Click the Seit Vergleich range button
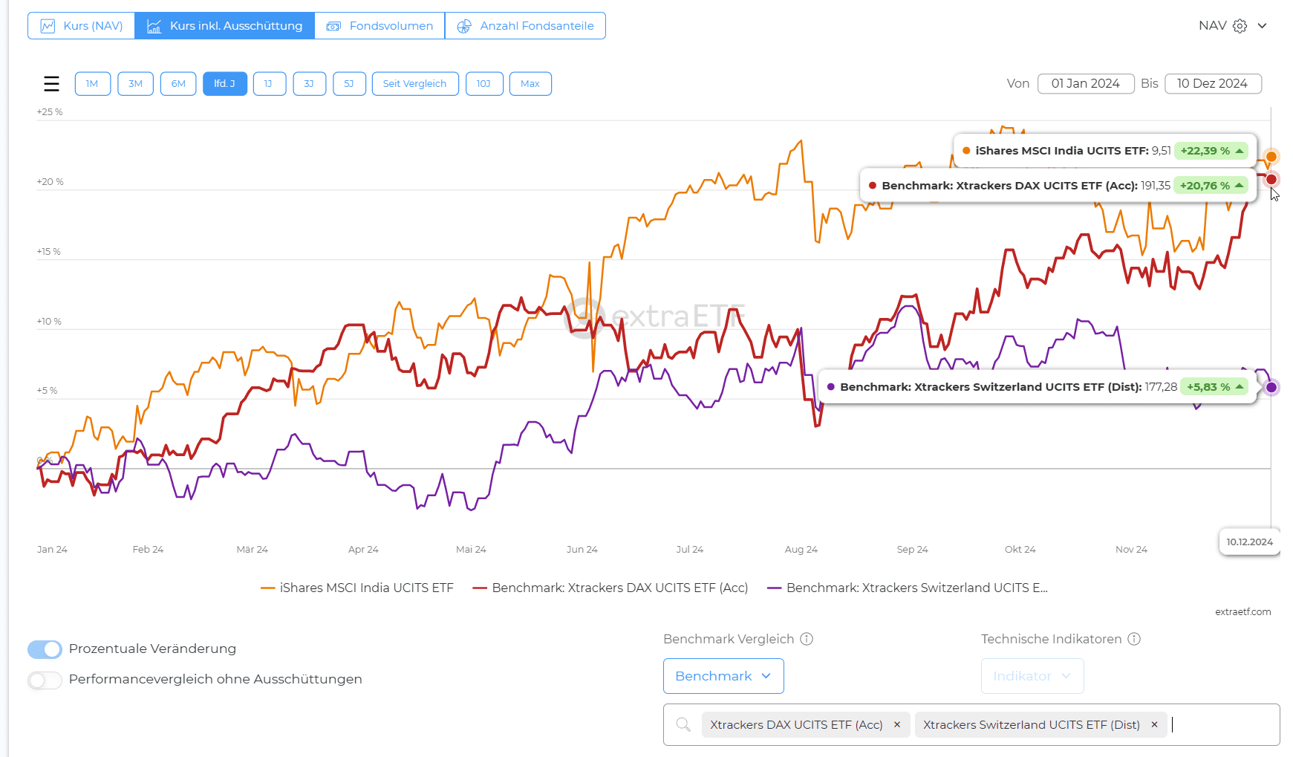1293x757 pixels. coord(415,84)
